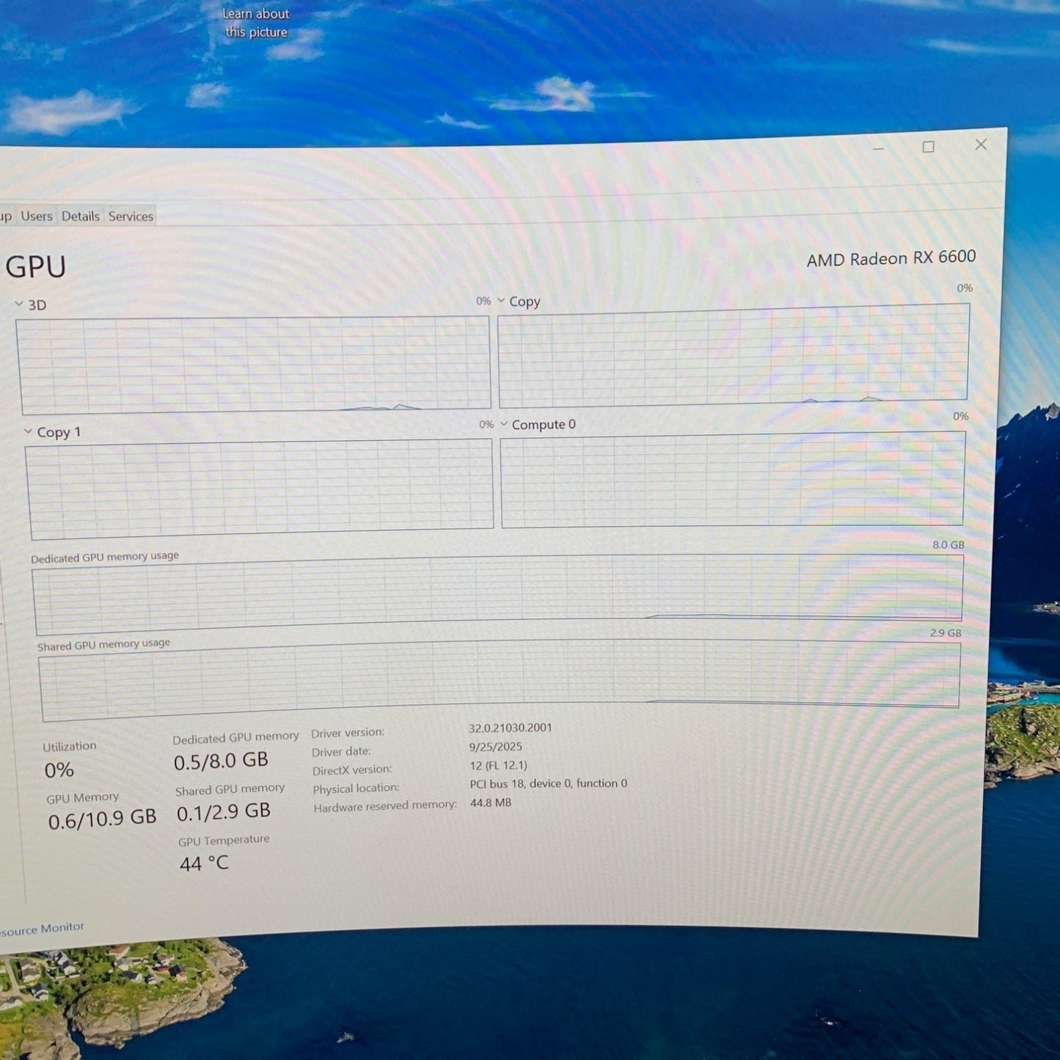
Task: Click the Learn about this picture desktop button
Action: coord(255,23)
